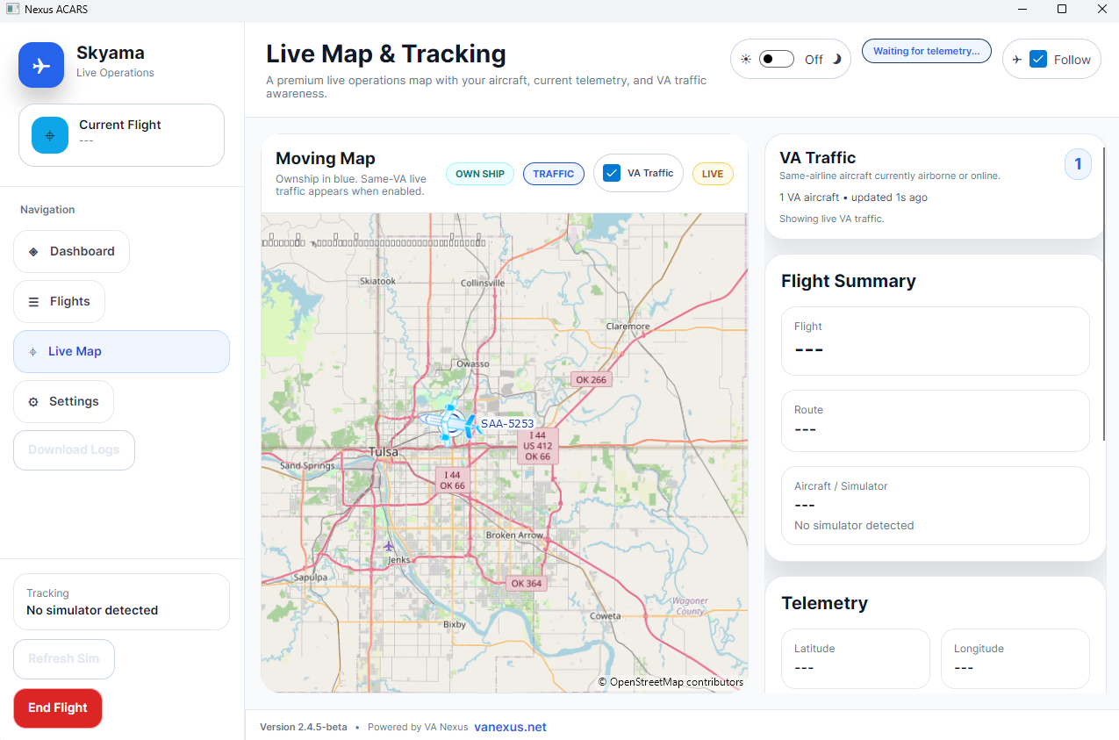Click the Tulsa city label on map
Image resolution: width=1119 pixels, height=740 pixels.
coord(384,452)
